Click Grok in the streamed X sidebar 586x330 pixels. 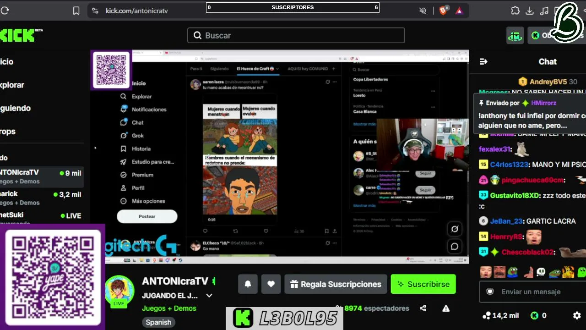pyautogui.click(x=137, y=136)
